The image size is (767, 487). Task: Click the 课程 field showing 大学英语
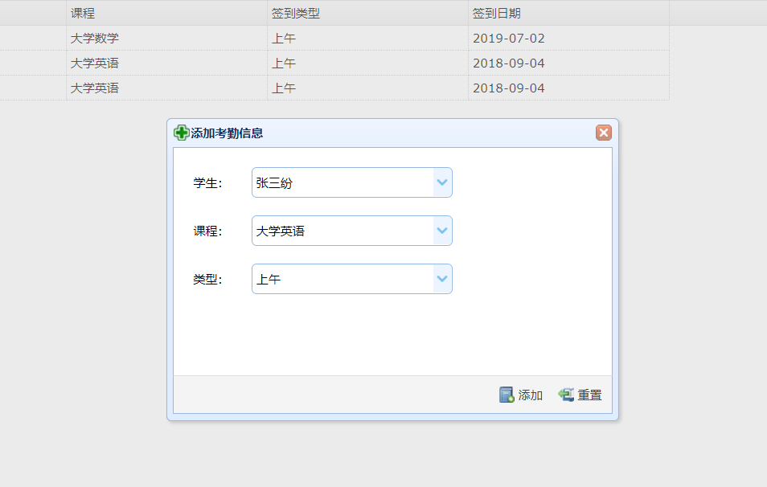(x=342, y=231)
